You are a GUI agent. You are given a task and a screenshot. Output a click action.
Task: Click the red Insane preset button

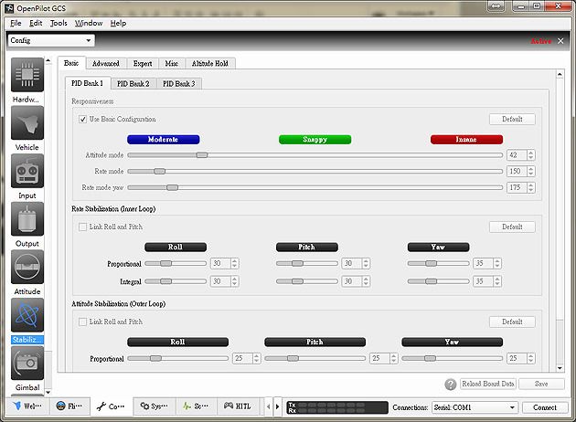466,140
